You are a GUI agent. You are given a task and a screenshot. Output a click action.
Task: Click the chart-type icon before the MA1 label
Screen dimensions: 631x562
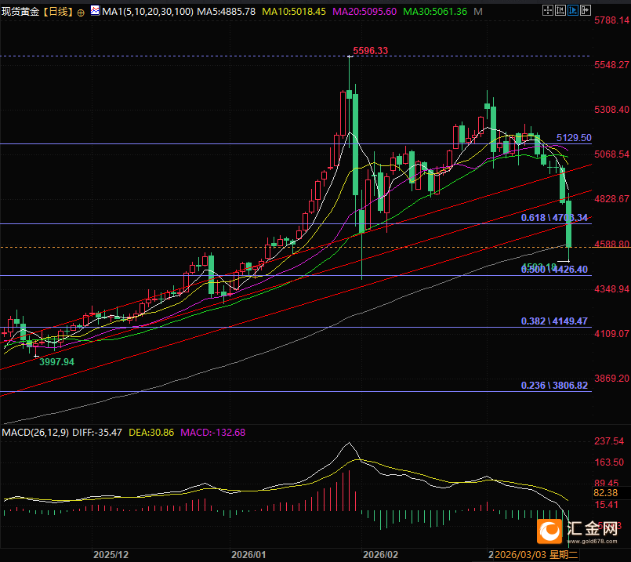95,12
